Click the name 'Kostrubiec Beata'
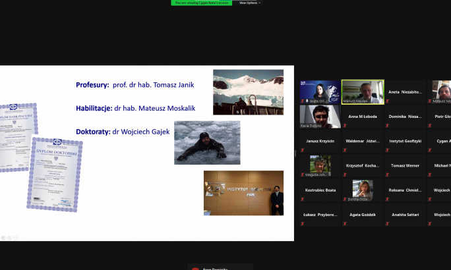Image resolution: width=451 pixels, height=270 pixels. click(320, 190)
